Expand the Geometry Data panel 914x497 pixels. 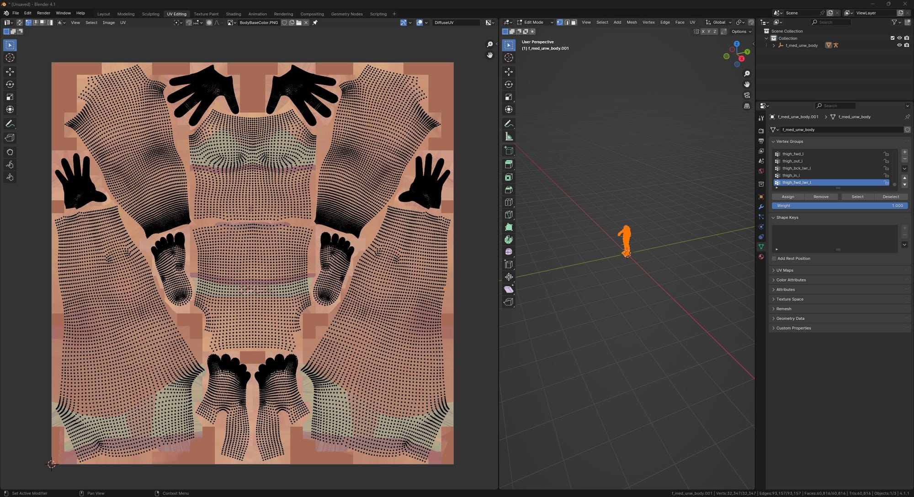coord(790,318)
